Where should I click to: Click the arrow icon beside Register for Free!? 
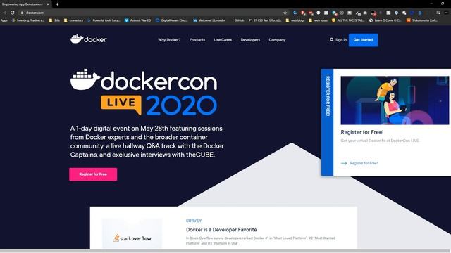(344, 163)
